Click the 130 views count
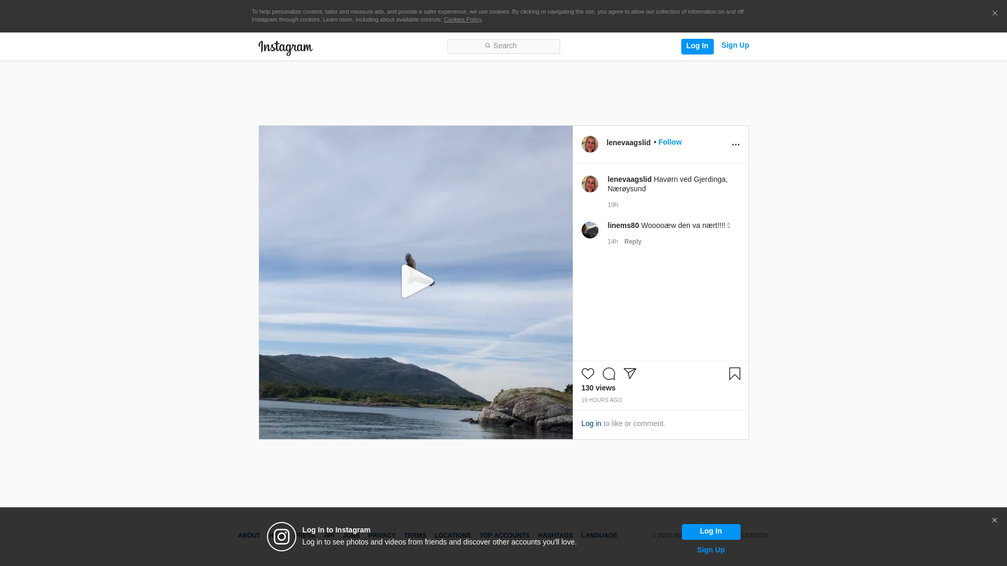The height and width of the screenshot is (566, 1007). [598, 388]
